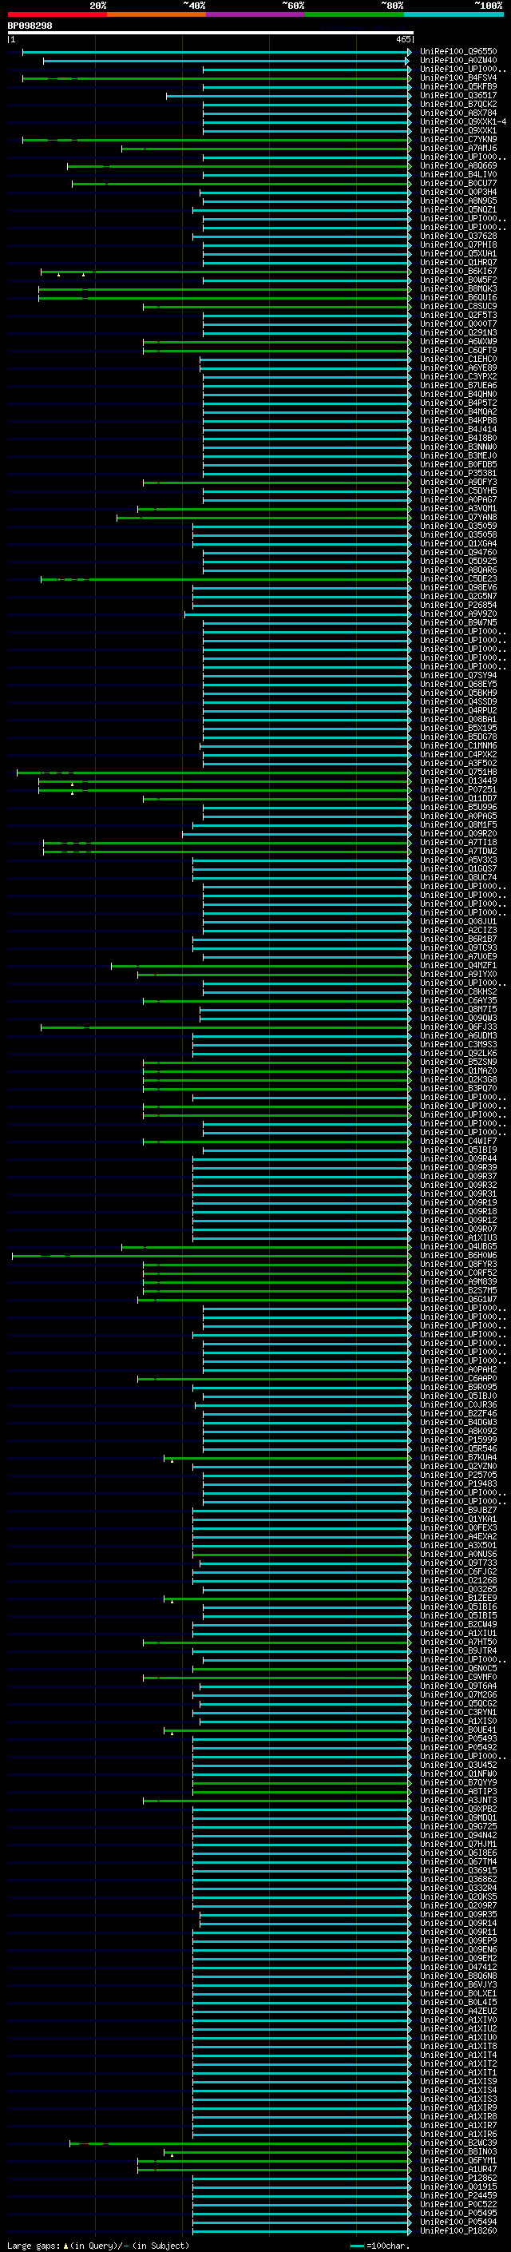The height and width of the screenshot is (2252, 511).
Task: Select hit label UniRef100_A4ZEU2
Action: click(458, 2011)
